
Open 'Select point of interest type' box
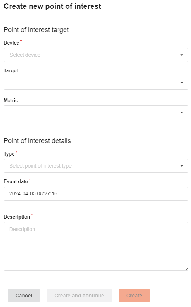click(x=96, y=166)
